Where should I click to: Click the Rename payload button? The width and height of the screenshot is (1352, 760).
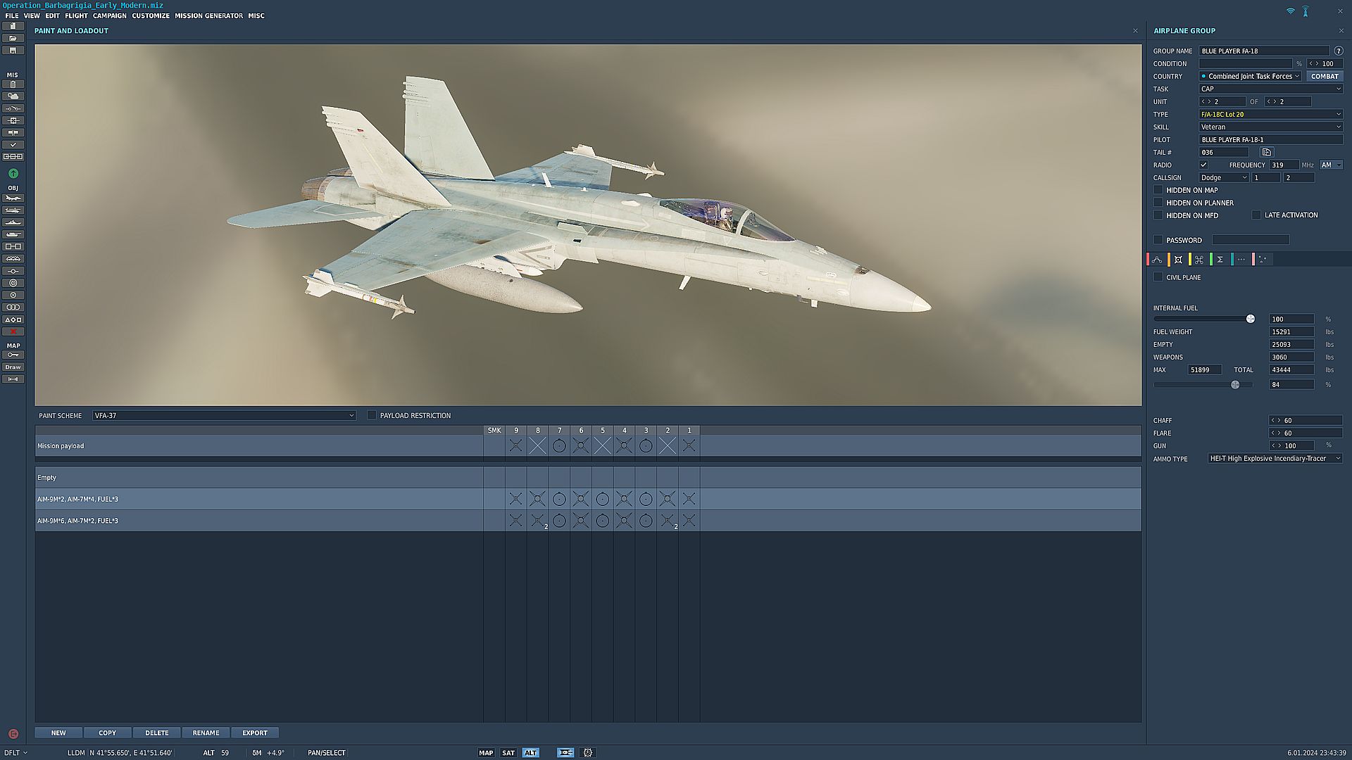click(x=206, y=733)
